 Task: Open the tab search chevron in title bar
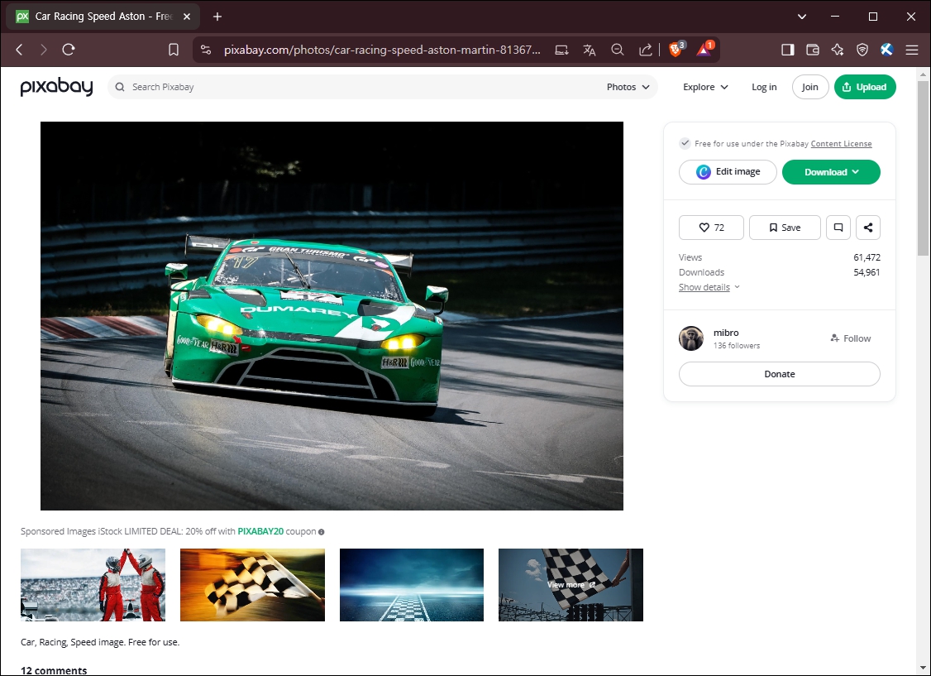point(802,17)
